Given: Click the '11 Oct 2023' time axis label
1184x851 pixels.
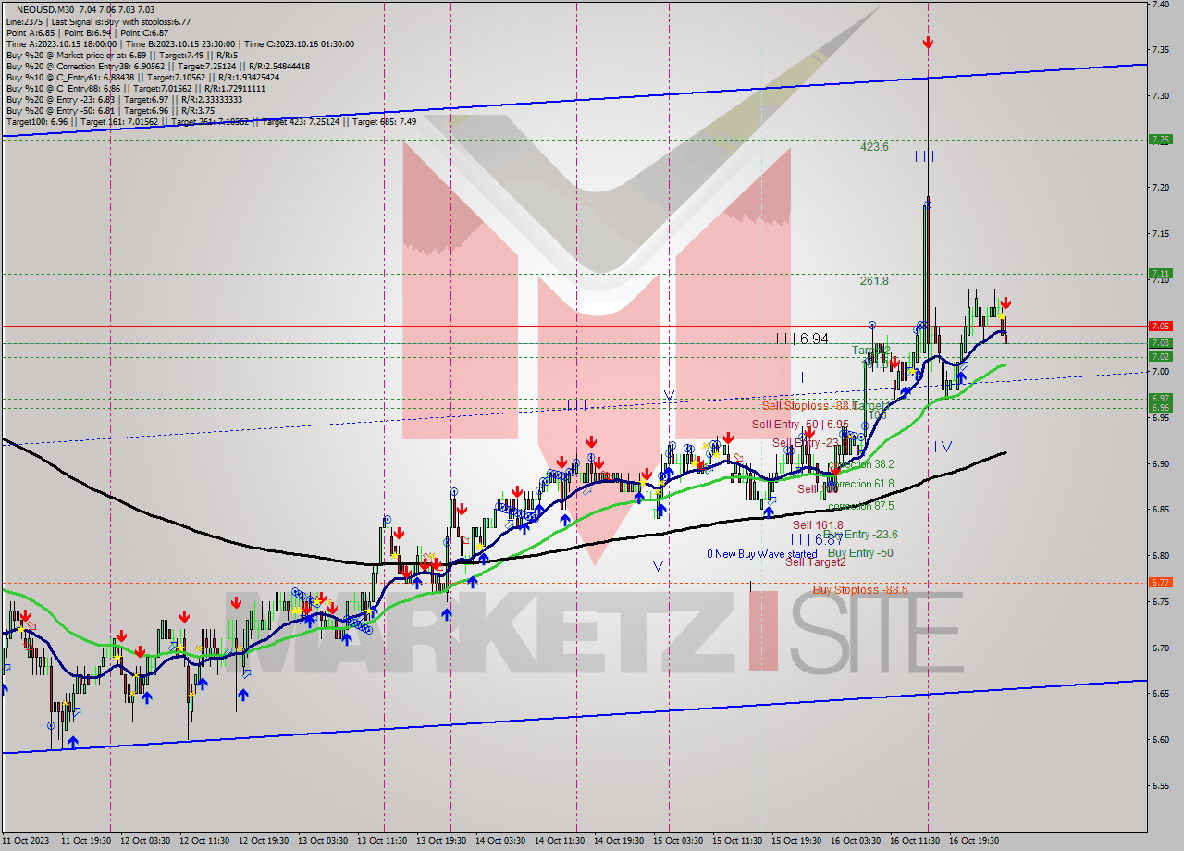Looking at the screenshot, I should 25,841.
